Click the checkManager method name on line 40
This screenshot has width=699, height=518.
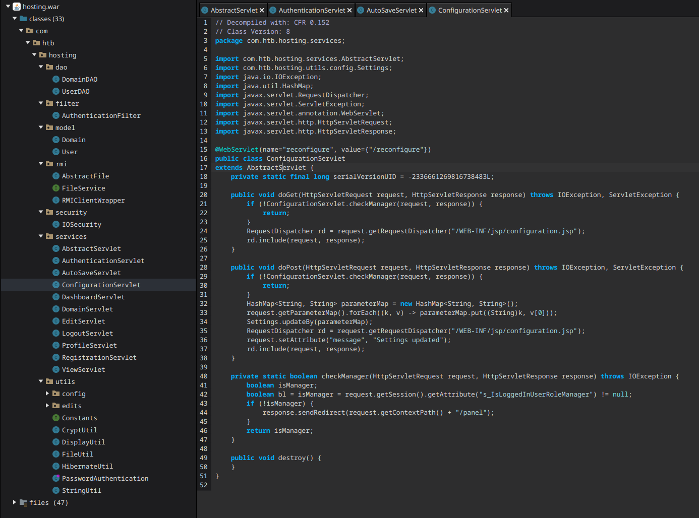coord(345,376)
